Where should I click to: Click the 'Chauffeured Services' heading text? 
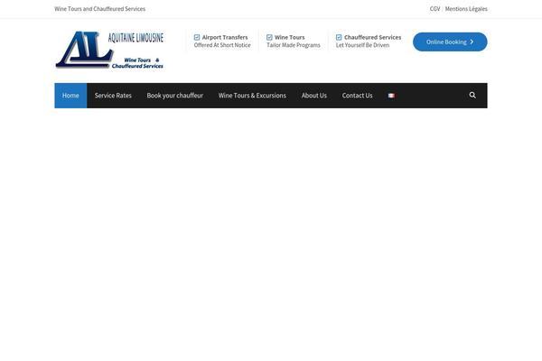372,37
